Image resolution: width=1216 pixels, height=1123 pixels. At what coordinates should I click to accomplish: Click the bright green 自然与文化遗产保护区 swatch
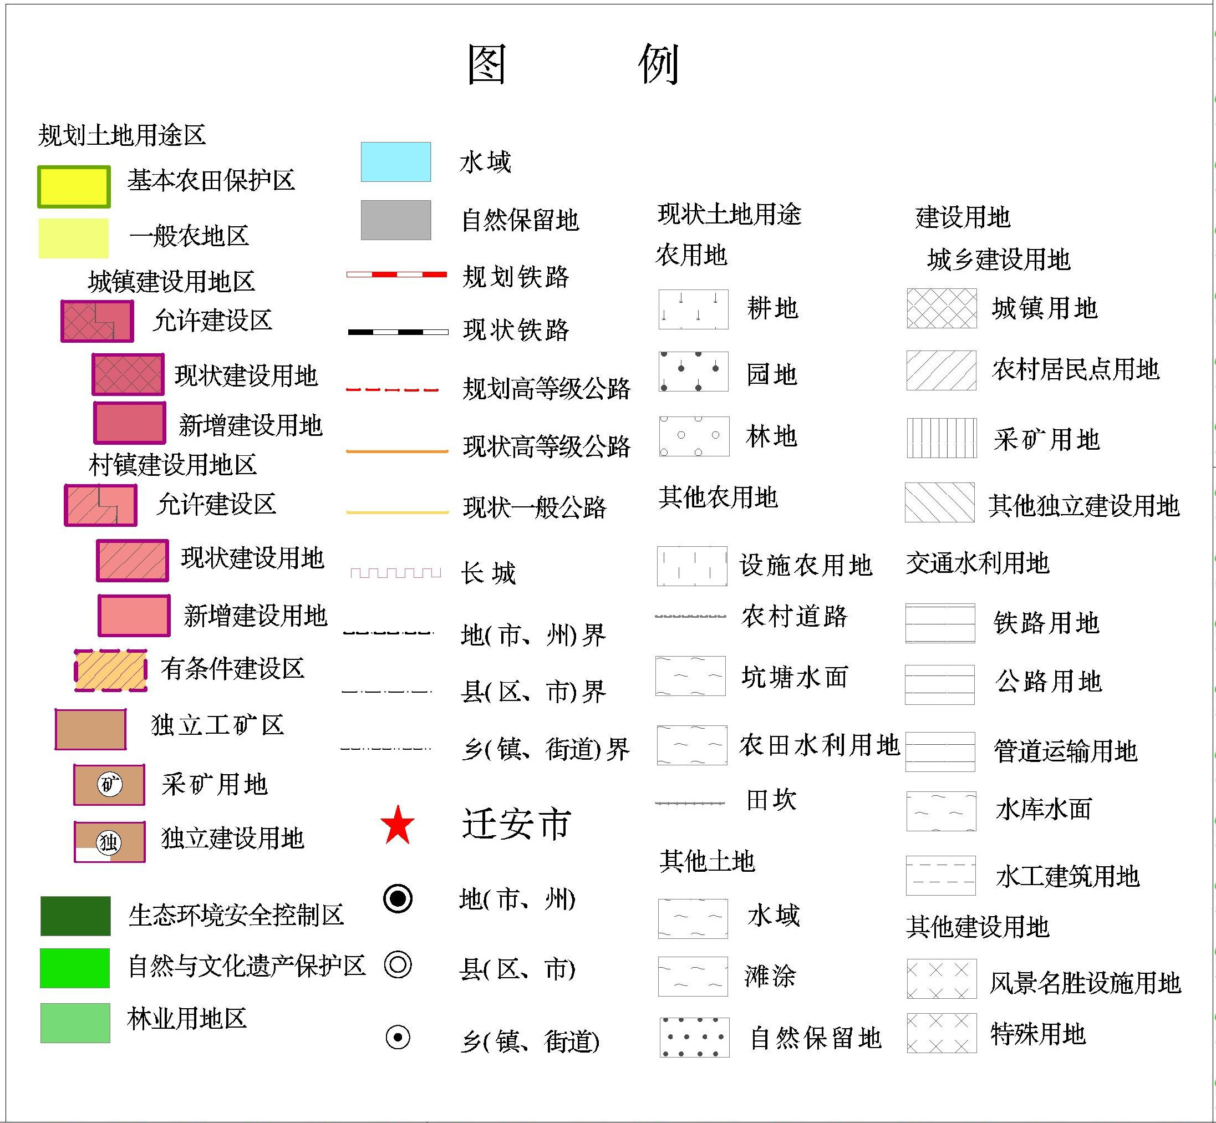pos(75,968)
